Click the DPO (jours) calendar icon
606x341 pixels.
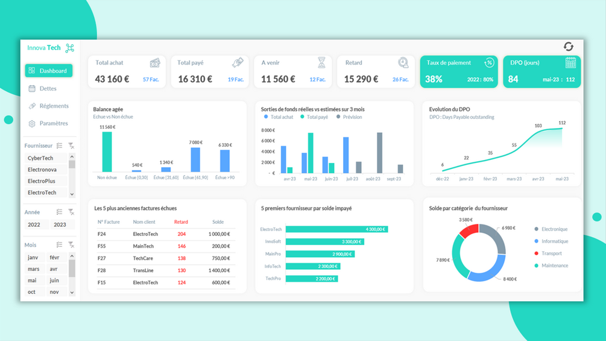570,63
